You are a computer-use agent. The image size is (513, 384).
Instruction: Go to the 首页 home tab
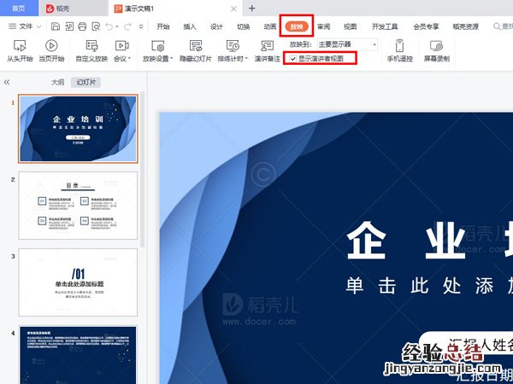pos(19,9)
